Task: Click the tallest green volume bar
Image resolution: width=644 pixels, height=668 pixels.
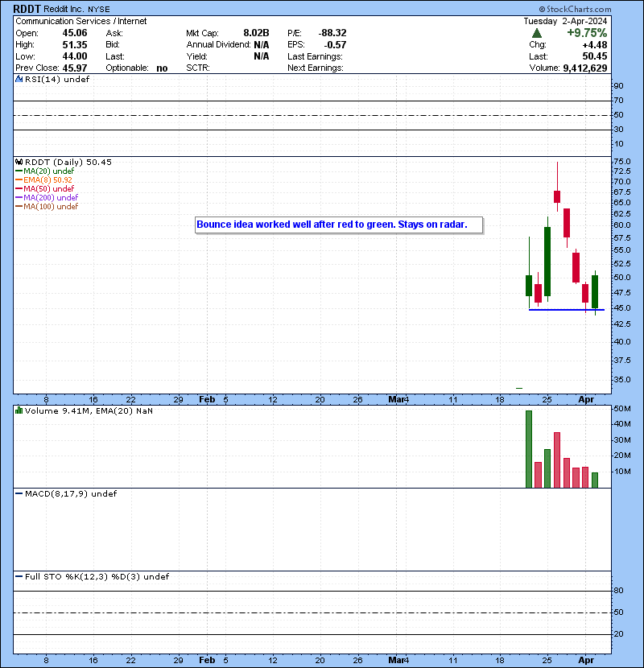Action: [x=529, y=449]
